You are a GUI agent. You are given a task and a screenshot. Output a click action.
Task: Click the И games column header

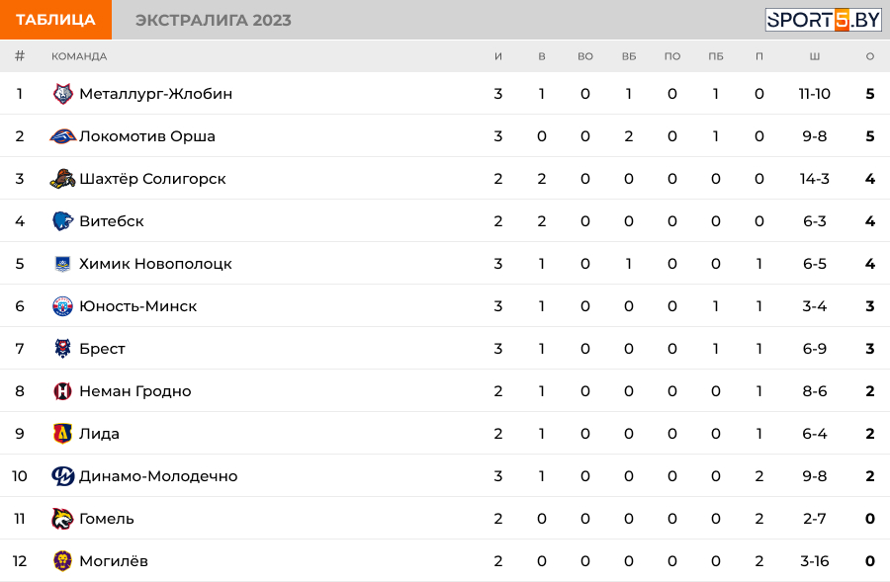click(x=498, y=56)
